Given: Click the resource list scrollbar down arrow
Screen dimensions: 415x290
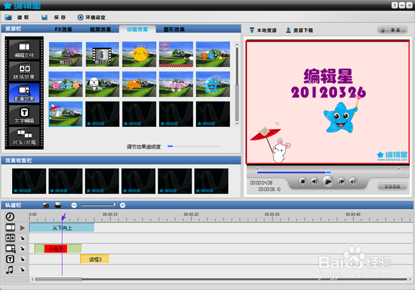Looking at the screenshot, I should click(237, 124).
